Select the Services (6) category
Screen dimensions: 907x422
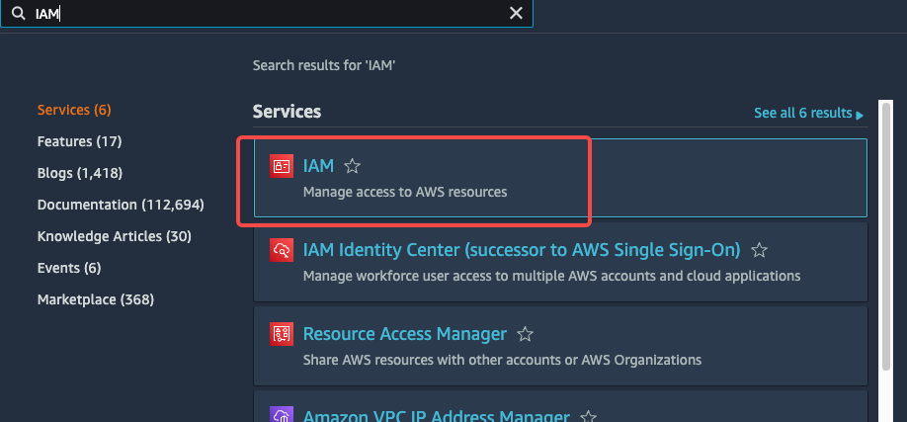click(74, 110)
